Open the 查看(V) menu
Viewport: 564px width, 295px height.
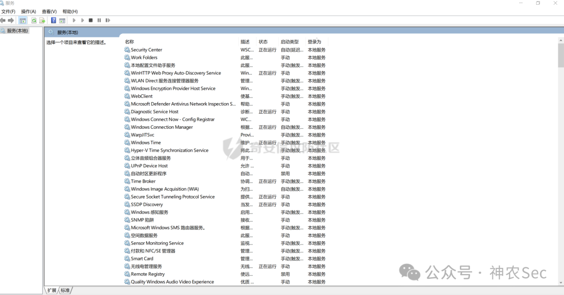coord(49,11)
